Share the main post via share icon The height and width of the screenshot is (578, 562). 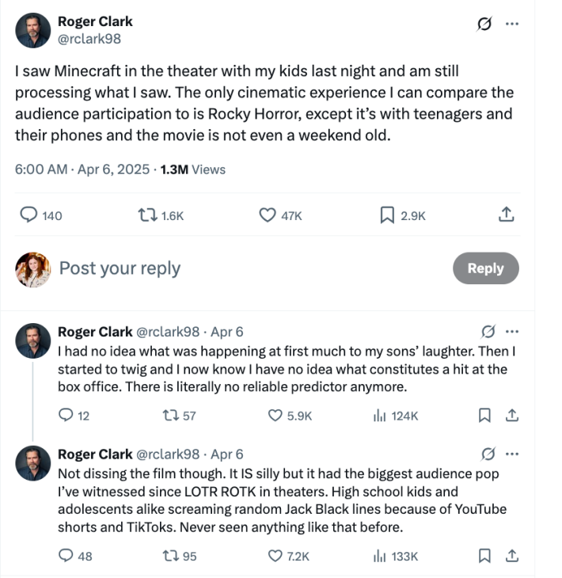[x=507, y=215]
